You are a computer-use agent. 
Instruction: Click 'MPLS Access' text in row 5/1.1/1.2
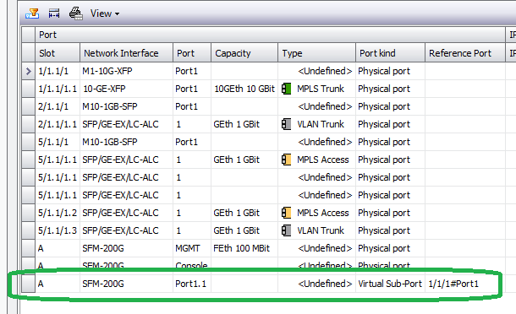(323, 213)
